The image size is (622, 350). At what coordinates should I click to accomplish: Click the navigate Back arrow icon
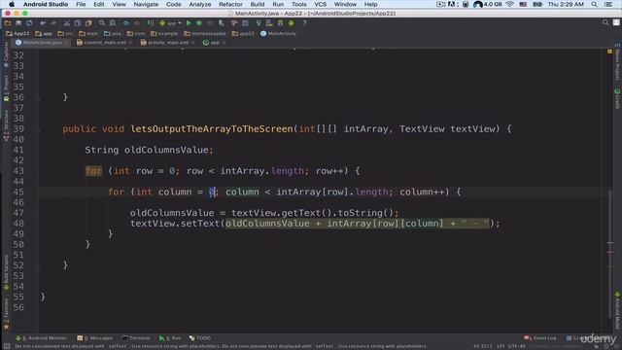coord(126,23)
